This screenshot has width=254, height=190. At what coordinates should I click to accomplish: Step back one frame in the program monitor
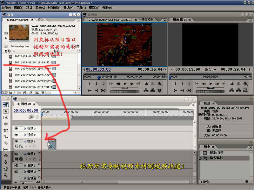pyautogui.click(x=204, y=84)
